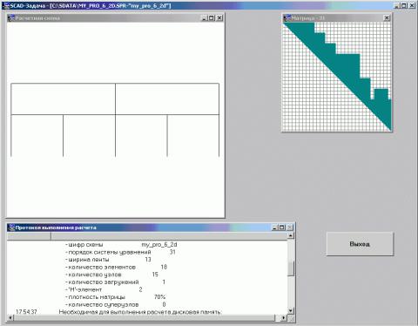Click the 'количество загружений' line
The height and width of the screenshot is (326, 418).
click(x=115, y=282)
